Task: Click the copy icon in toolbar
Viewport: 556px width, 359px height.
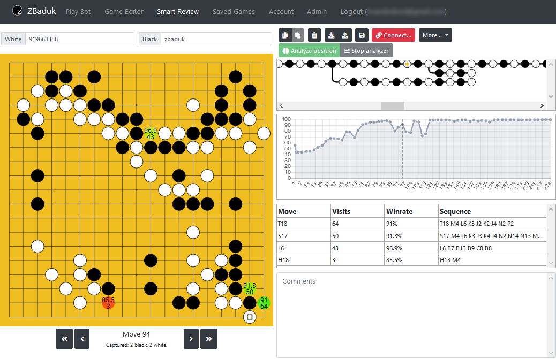Action: [x=285, y=35]
